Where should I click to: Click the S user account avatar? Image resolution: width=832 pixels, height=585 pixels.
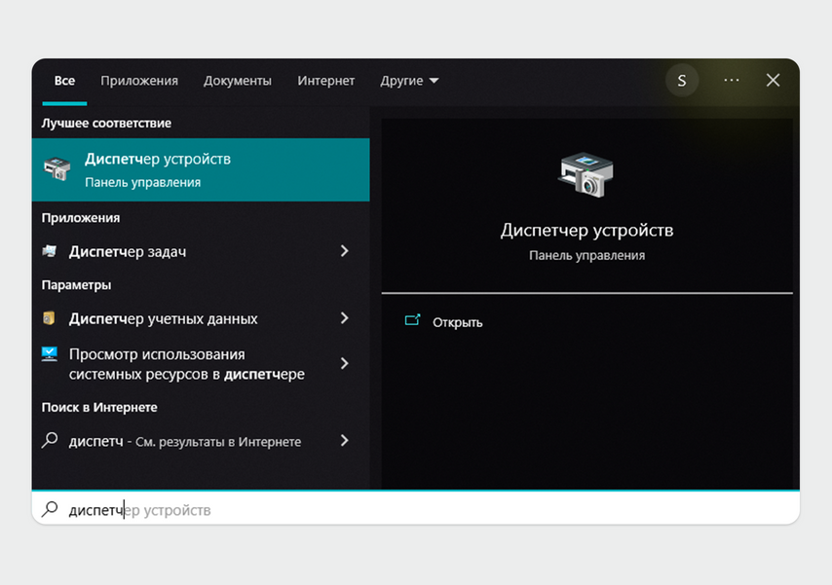point(682,81)
